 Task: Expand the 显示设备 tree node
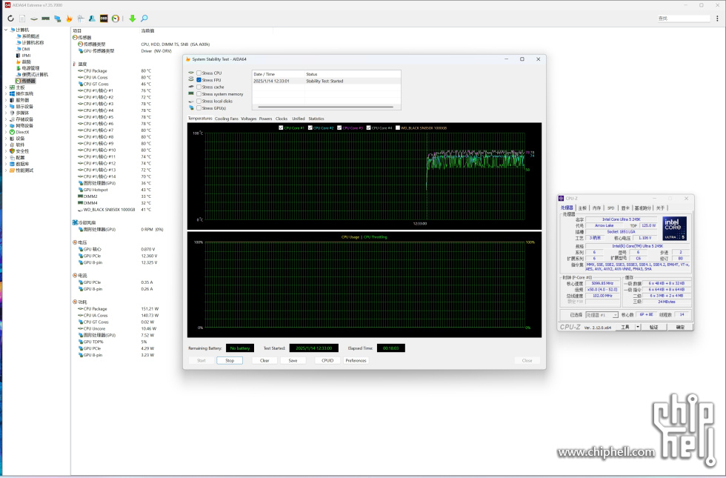6,107
